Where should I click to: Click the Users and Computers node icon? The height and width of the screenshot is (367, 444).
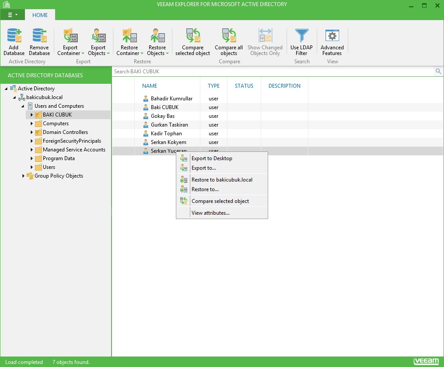30,106
